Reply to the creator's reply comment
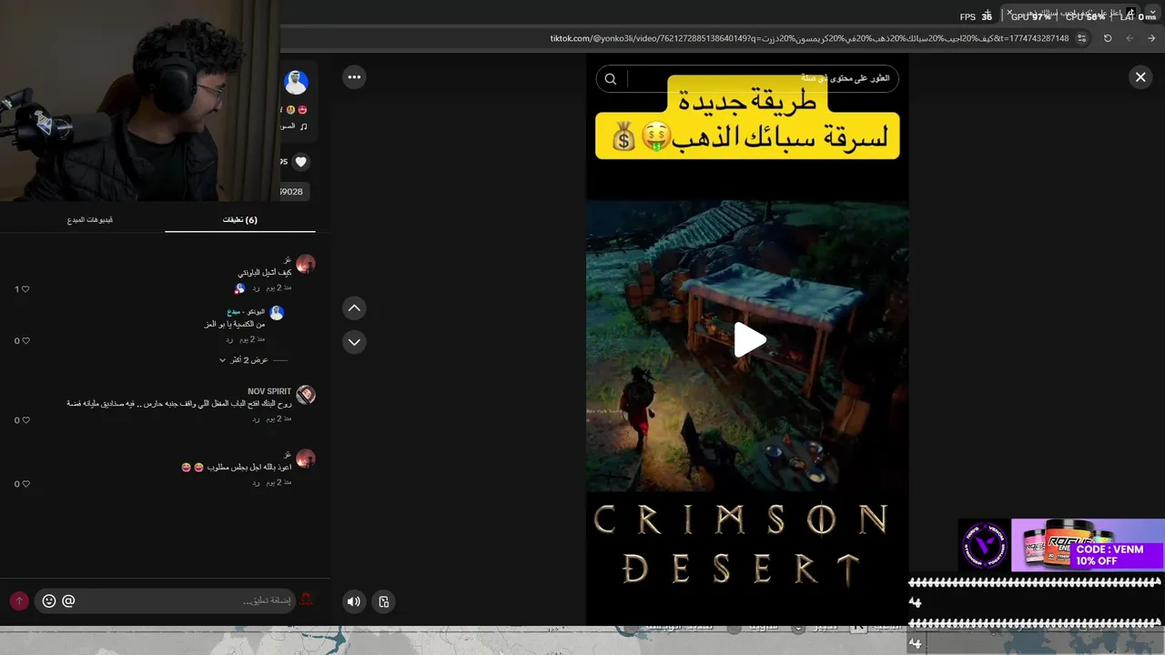This screenshot has width=1165, height=655. click(230, 339)
